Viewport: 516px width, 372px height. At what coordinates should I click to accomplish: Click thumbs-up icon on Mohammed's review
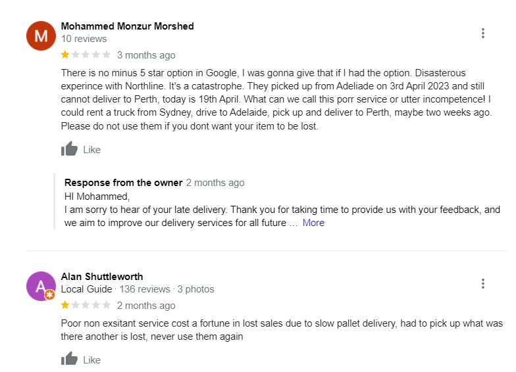tap(69, 149)
